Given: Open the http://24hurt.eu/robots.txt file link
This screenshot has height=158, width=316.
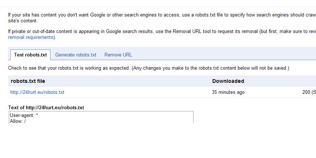Looking at the screenshot, I should pos(37,92).
